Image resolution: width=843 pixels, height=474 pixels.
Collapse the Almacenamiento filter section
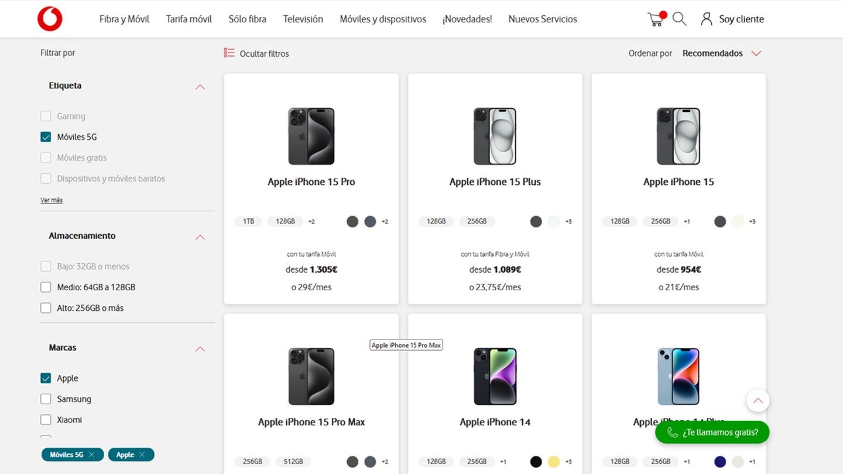tap(200, 237)
